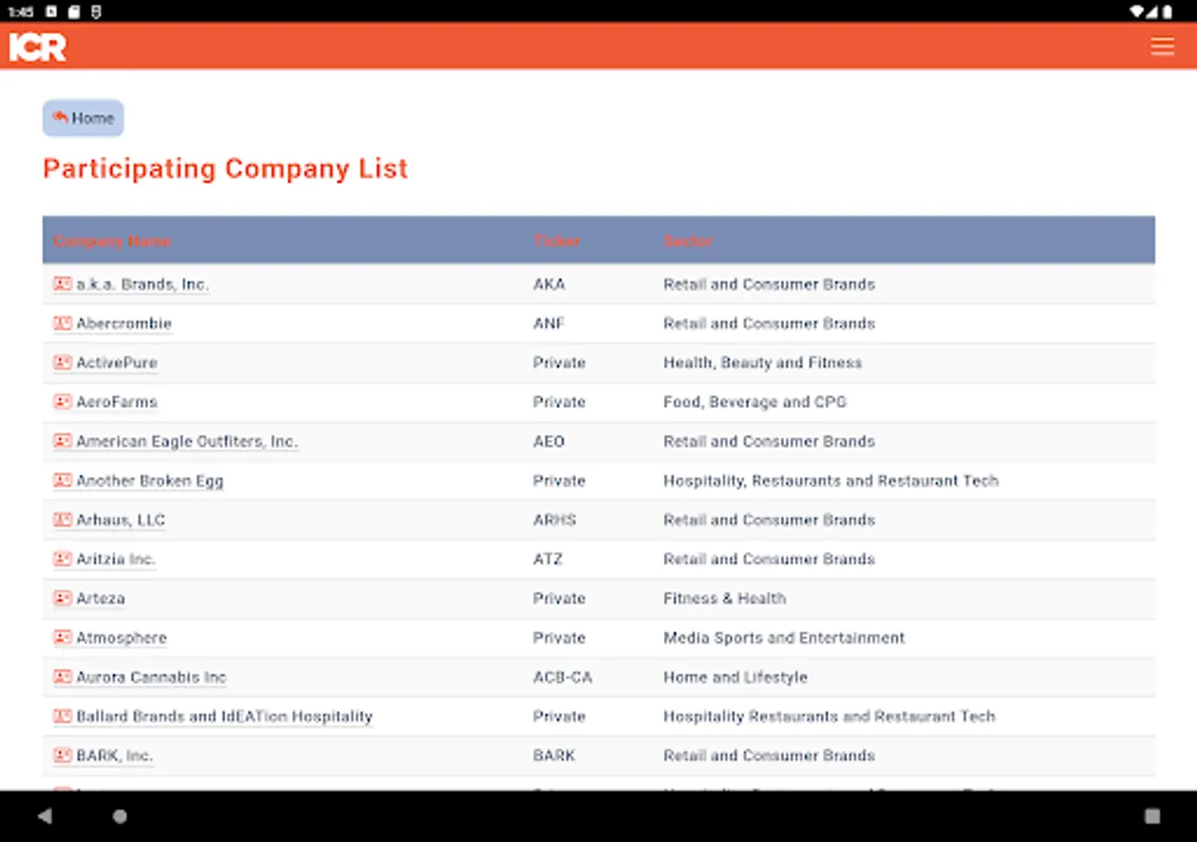Image resolution: width=1197 pixels, height=842 pixels.
Task: Open the Arteza company link
Action: click(x=101, y=599)
